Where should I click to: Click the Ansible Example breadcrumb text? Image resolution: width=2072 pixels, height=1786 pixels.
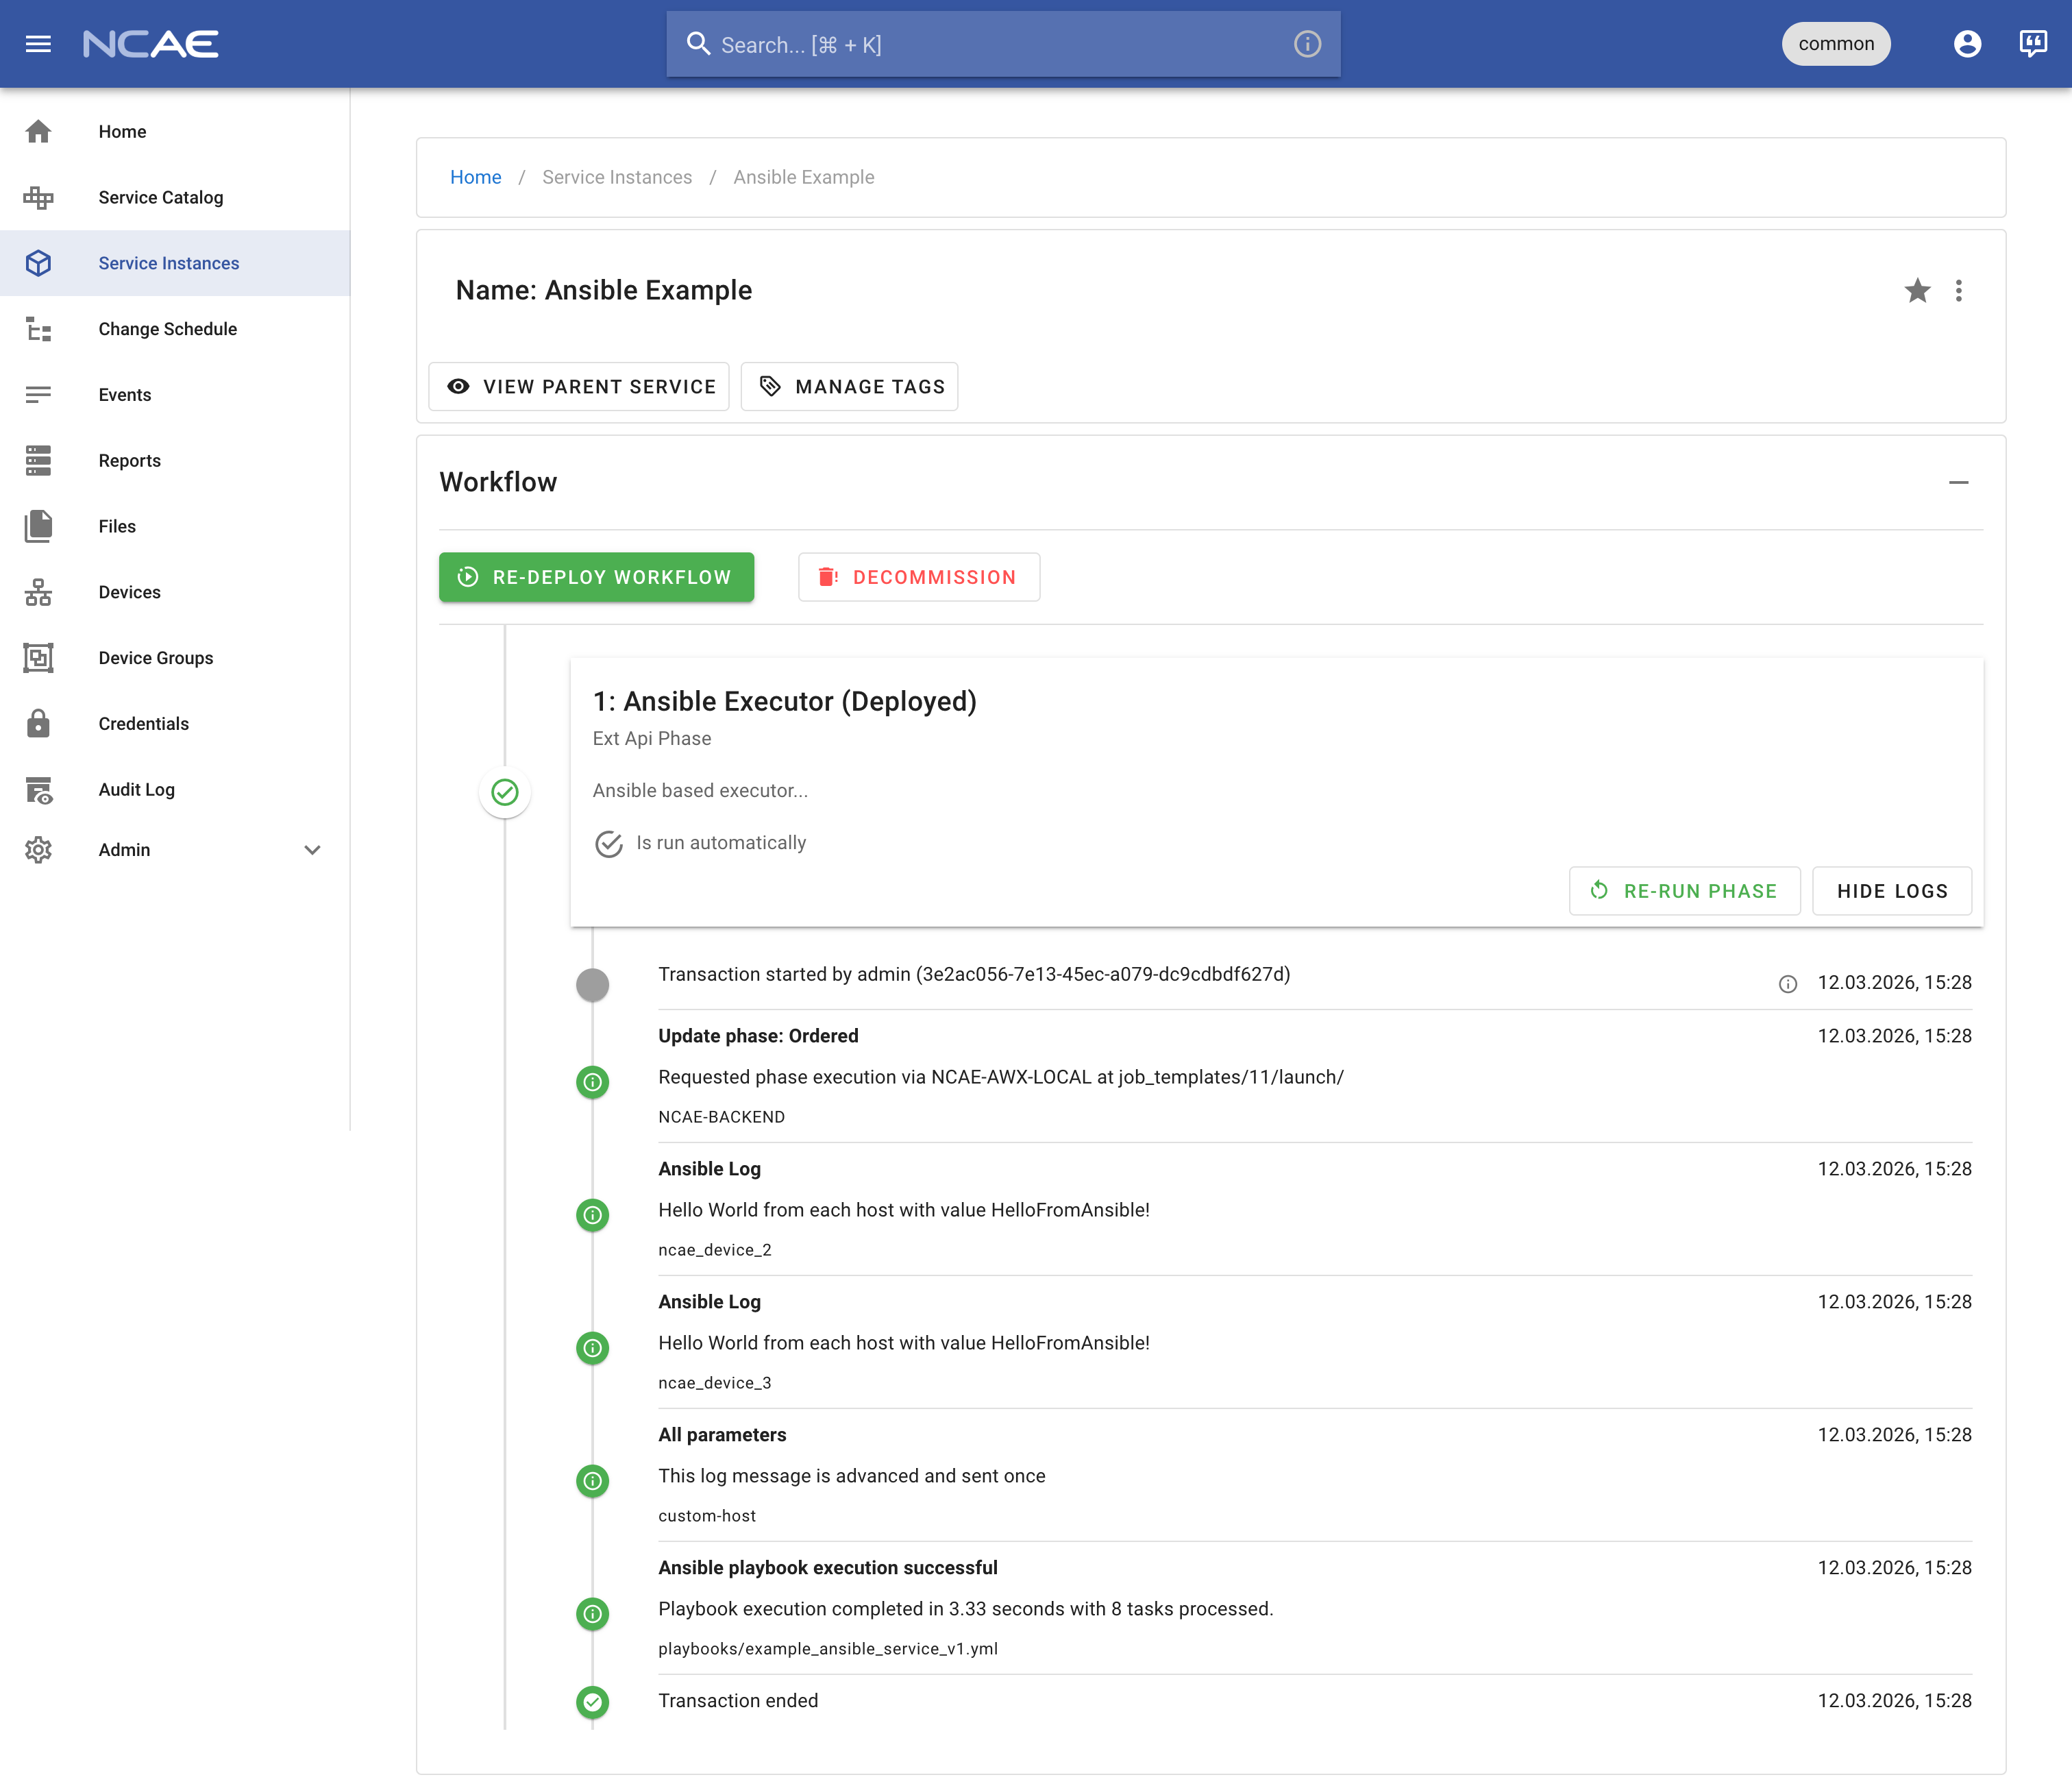(804, 177)
